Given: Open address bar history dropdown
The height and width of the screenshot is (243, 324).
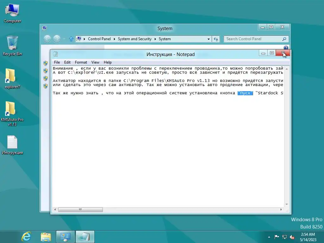Looking at the screenshot, I should pos(209,39).
